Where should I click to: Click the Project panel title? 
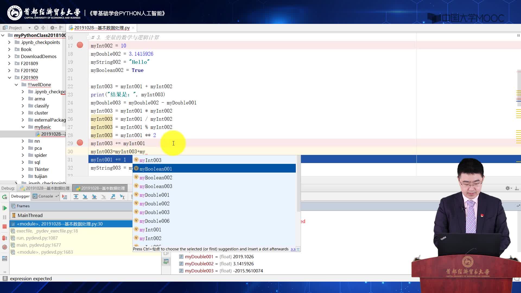[x=15, y=28]
